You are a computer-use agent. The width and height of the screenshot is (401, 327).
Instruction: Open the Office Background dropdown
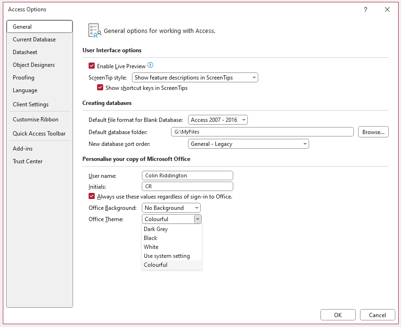[171, 208]
